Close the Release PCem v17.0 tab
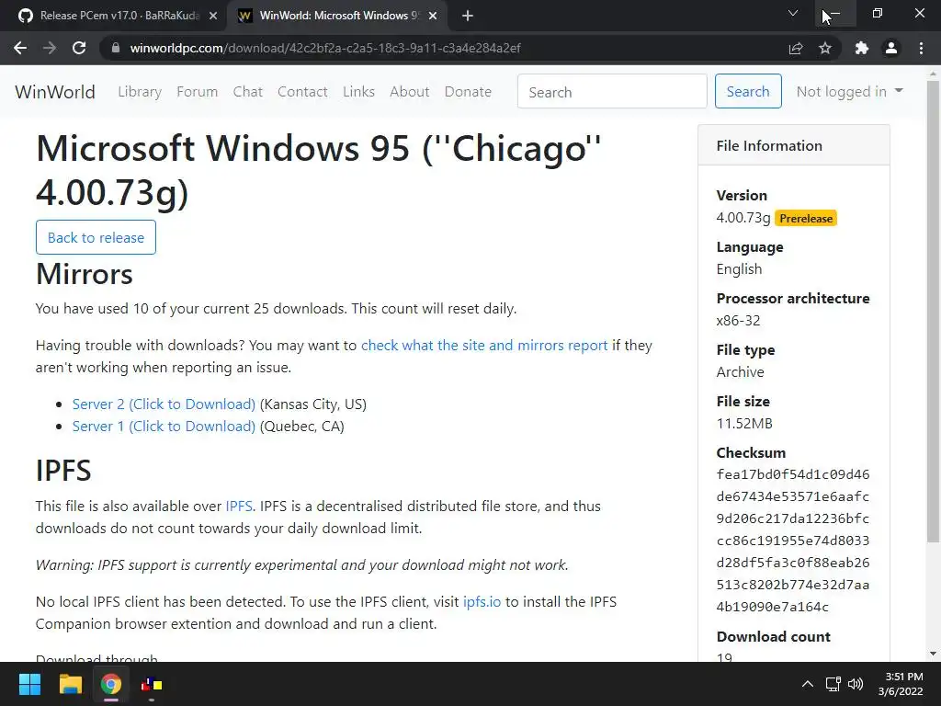The width and height of the screenshot is (941, 706). click(x=213, y=16)
